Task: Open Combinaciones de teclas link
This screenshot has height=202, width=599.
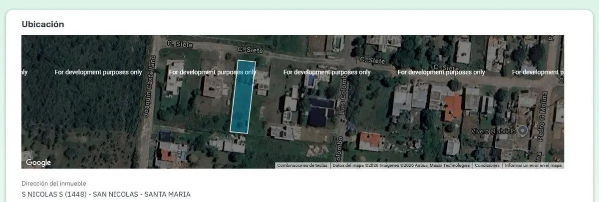Action: [303, 166]
